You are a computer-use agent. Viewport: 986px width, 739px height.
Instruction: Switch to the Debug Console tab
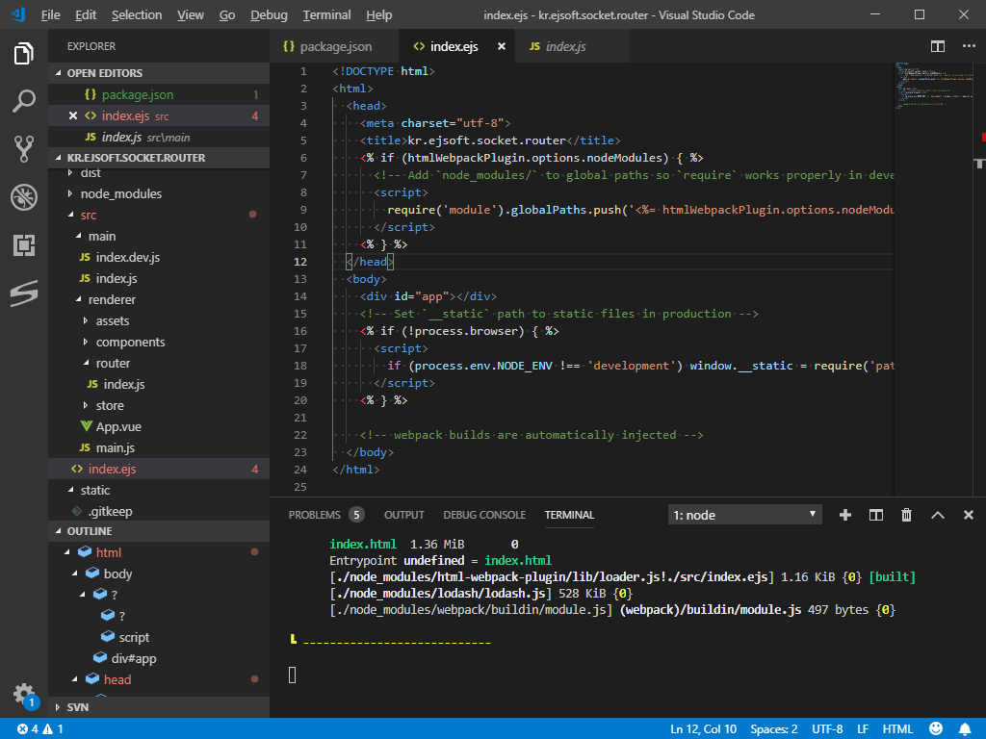click(x=484, y=516)
